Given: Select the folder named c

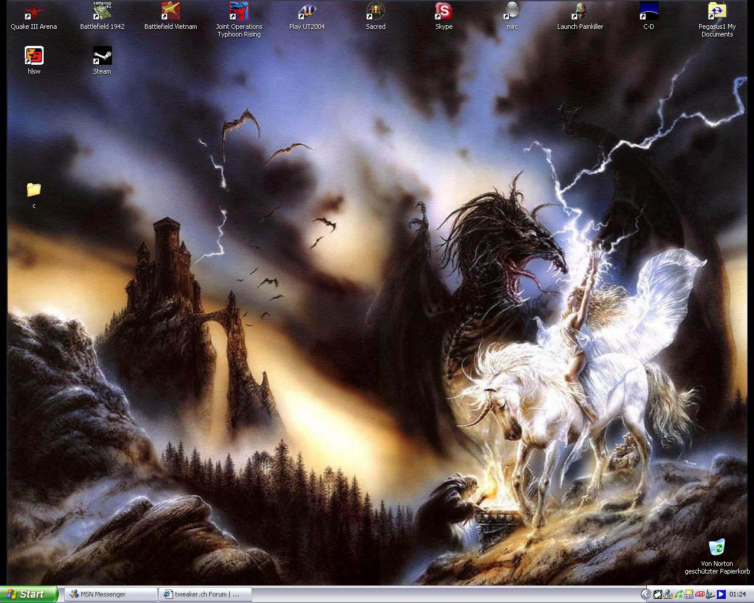Looking at the screenshot, I should click(x=34, y=190).
